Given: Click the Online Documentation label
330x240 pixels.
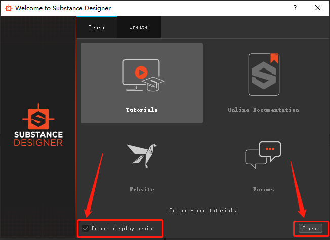Looking at the screenshot, I should [x=264, y=110].
